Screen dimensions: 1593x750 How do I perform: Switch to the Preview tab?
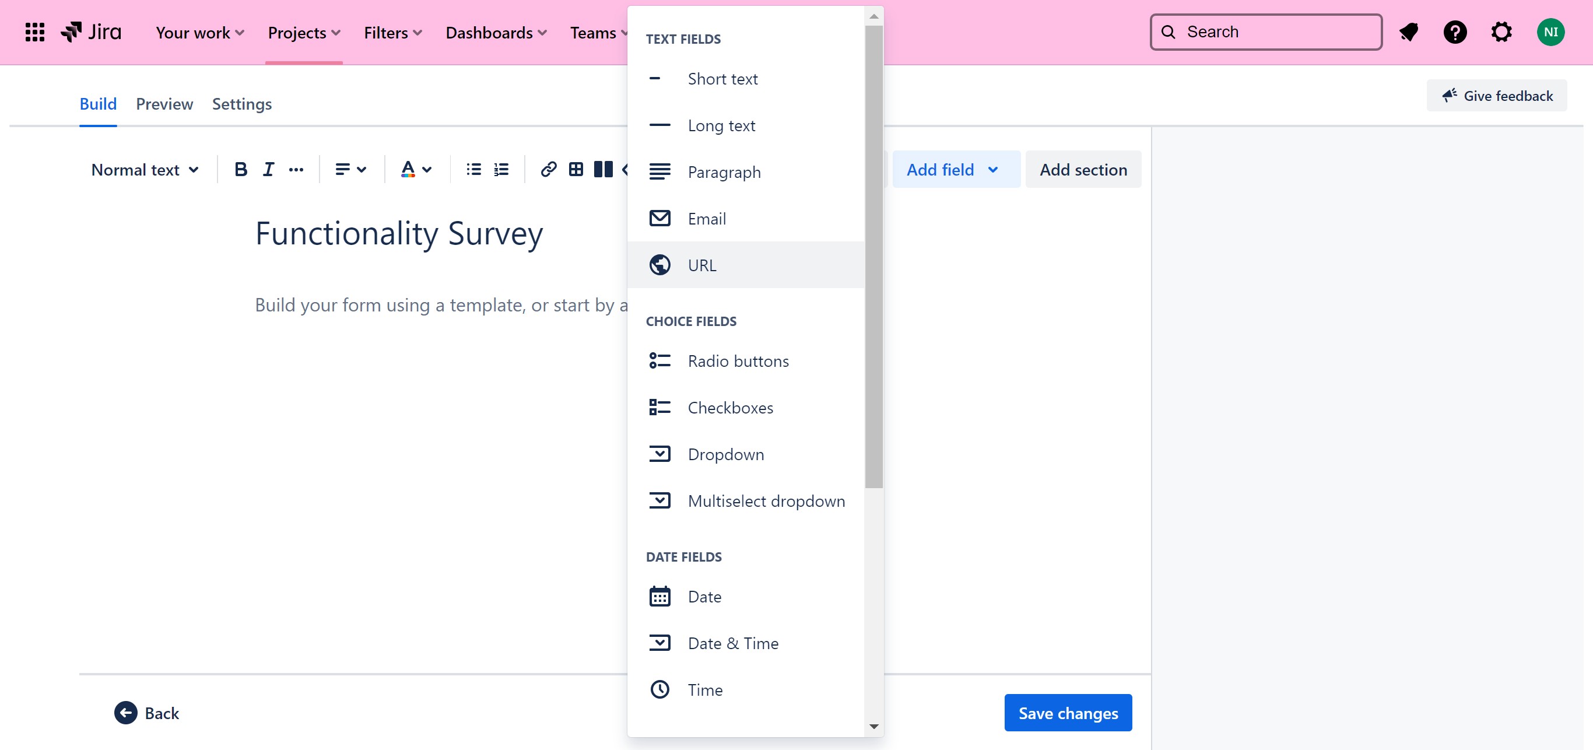pos(164,104)
